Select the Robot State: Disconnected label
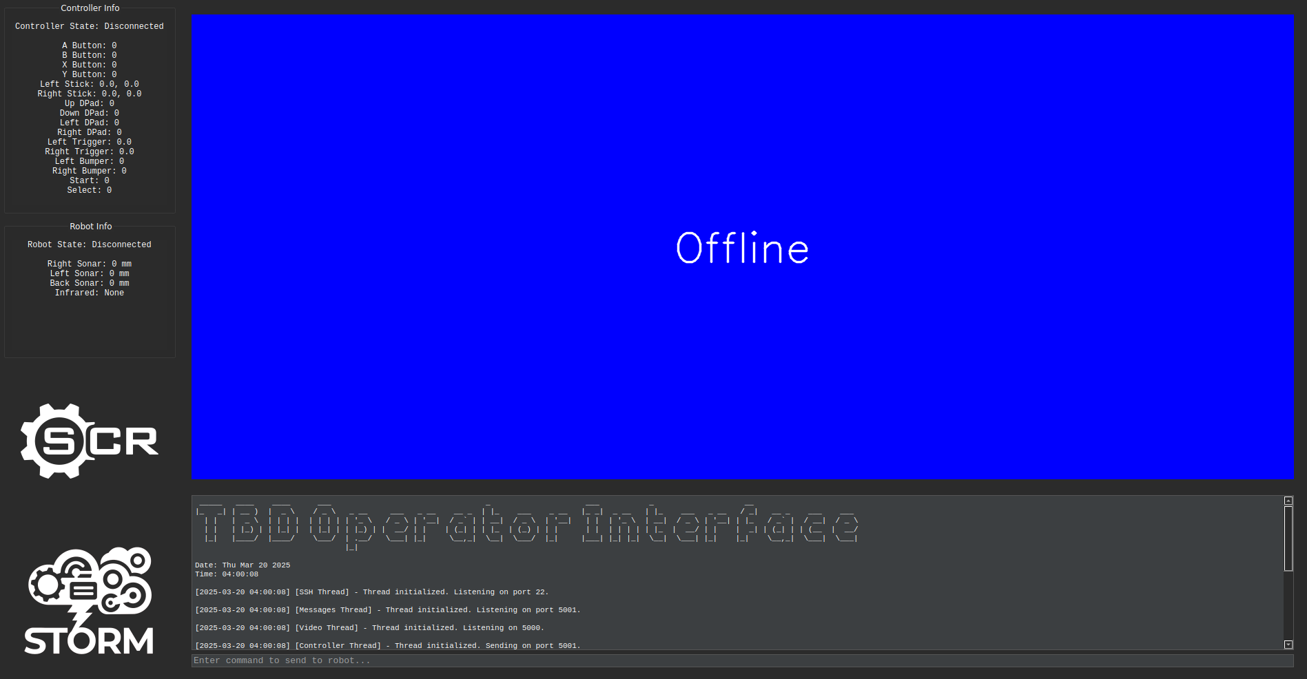The width and height of the screenshot is (1307, 679). pyautogui.click(x=90, y=244)
